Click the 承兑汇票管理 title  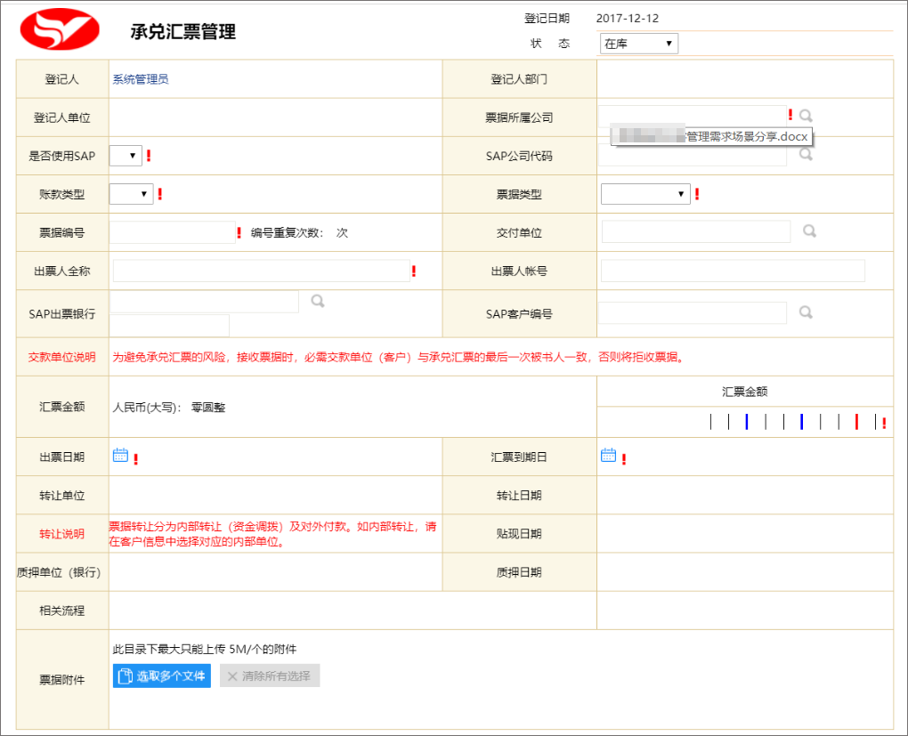[x=183, y=31]
